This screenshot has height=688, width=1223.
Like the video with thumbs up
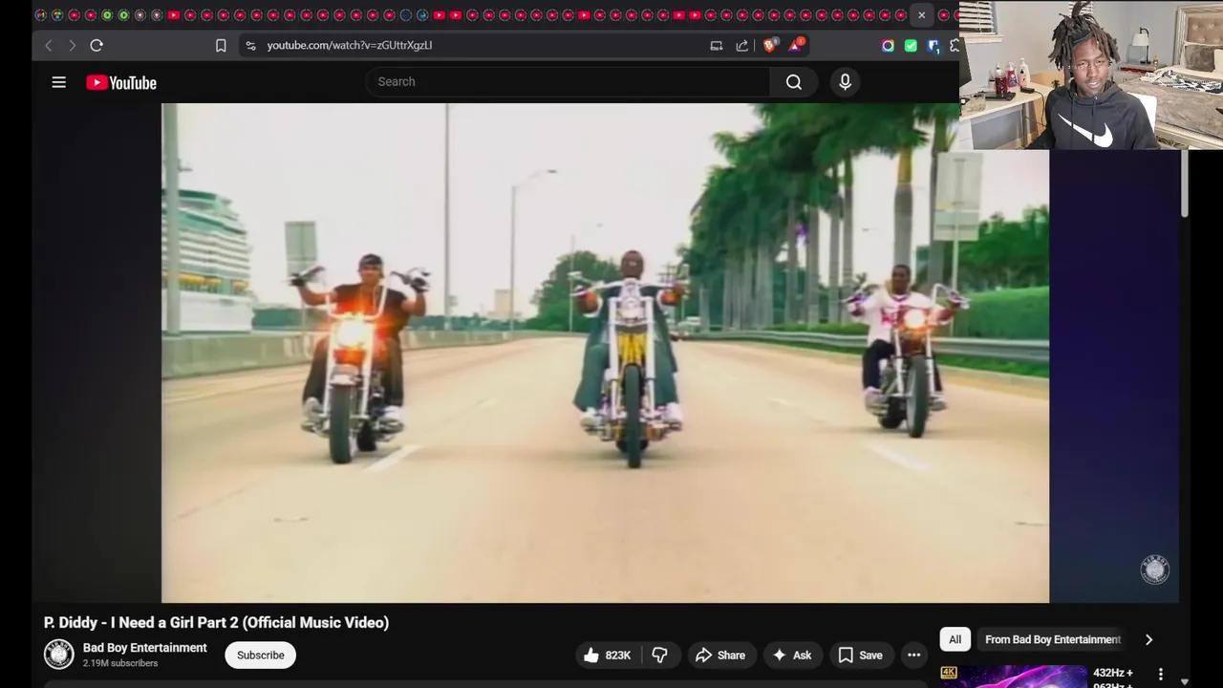point(607,655)
